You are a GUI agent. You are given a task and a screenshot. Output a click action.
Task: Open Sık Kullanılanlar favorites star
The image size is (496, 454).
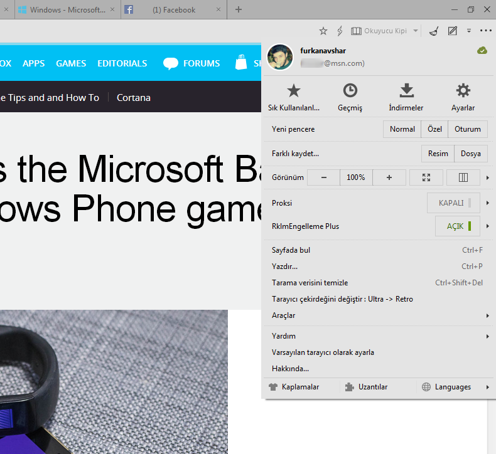pos(294,97)
